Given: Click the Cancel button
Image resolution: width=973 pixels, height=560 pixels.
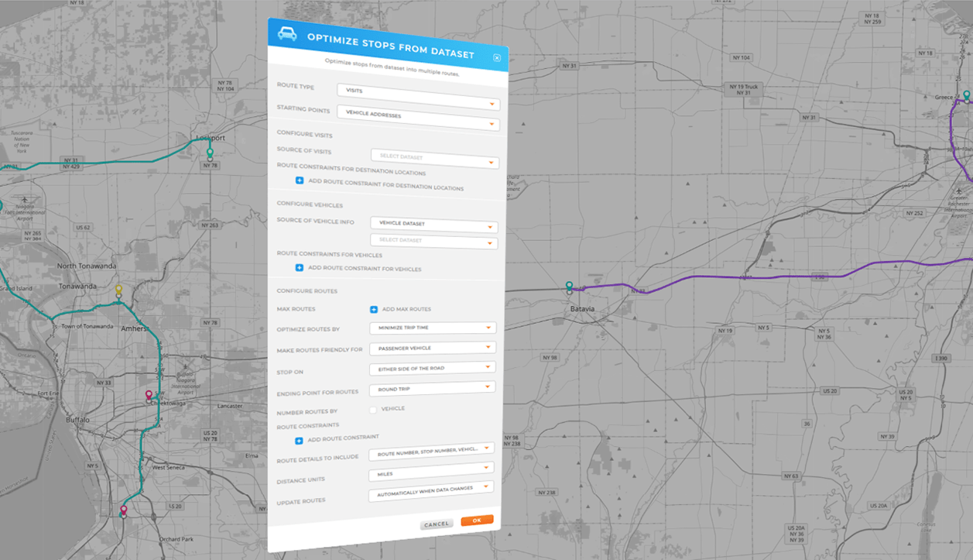Looking at the screenshot, I should (x=436, y=524).
